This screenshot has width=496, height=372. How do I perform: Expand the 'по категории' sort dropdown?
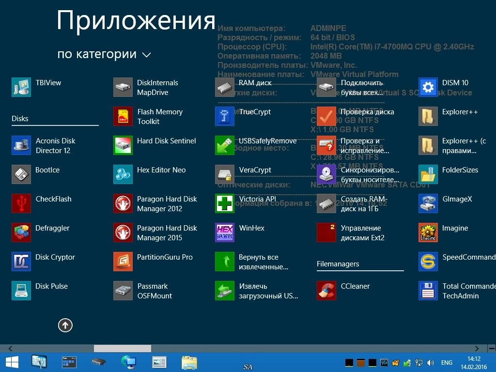[104, 54]
